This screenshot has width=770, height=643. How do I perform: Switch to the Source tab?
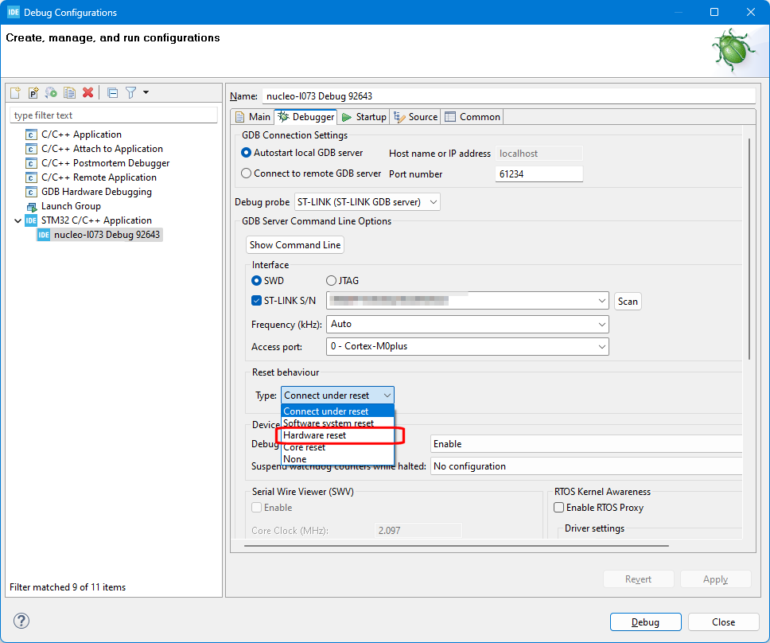tap(415, 116)
